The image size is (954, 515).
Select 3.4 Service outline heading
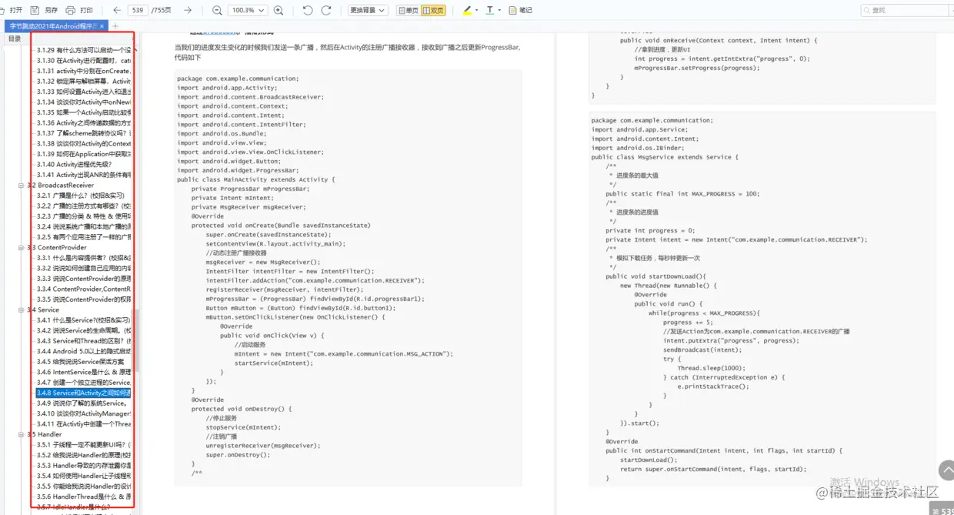pos(43,310)
